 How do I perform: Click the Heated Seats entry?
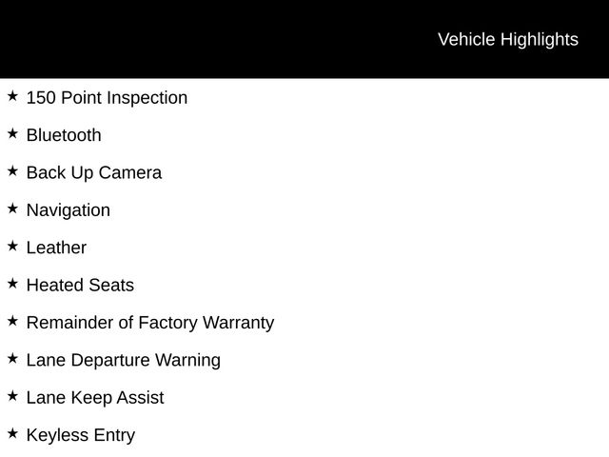80,286
